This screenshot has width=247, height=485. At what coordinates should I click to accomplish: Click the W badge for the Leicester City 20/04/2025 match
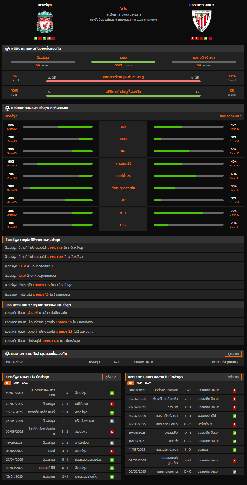[112, 468]
